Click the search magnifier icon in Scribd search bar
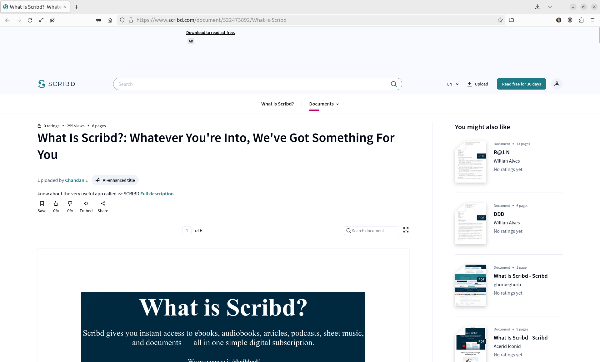 [x=394, y=84]
